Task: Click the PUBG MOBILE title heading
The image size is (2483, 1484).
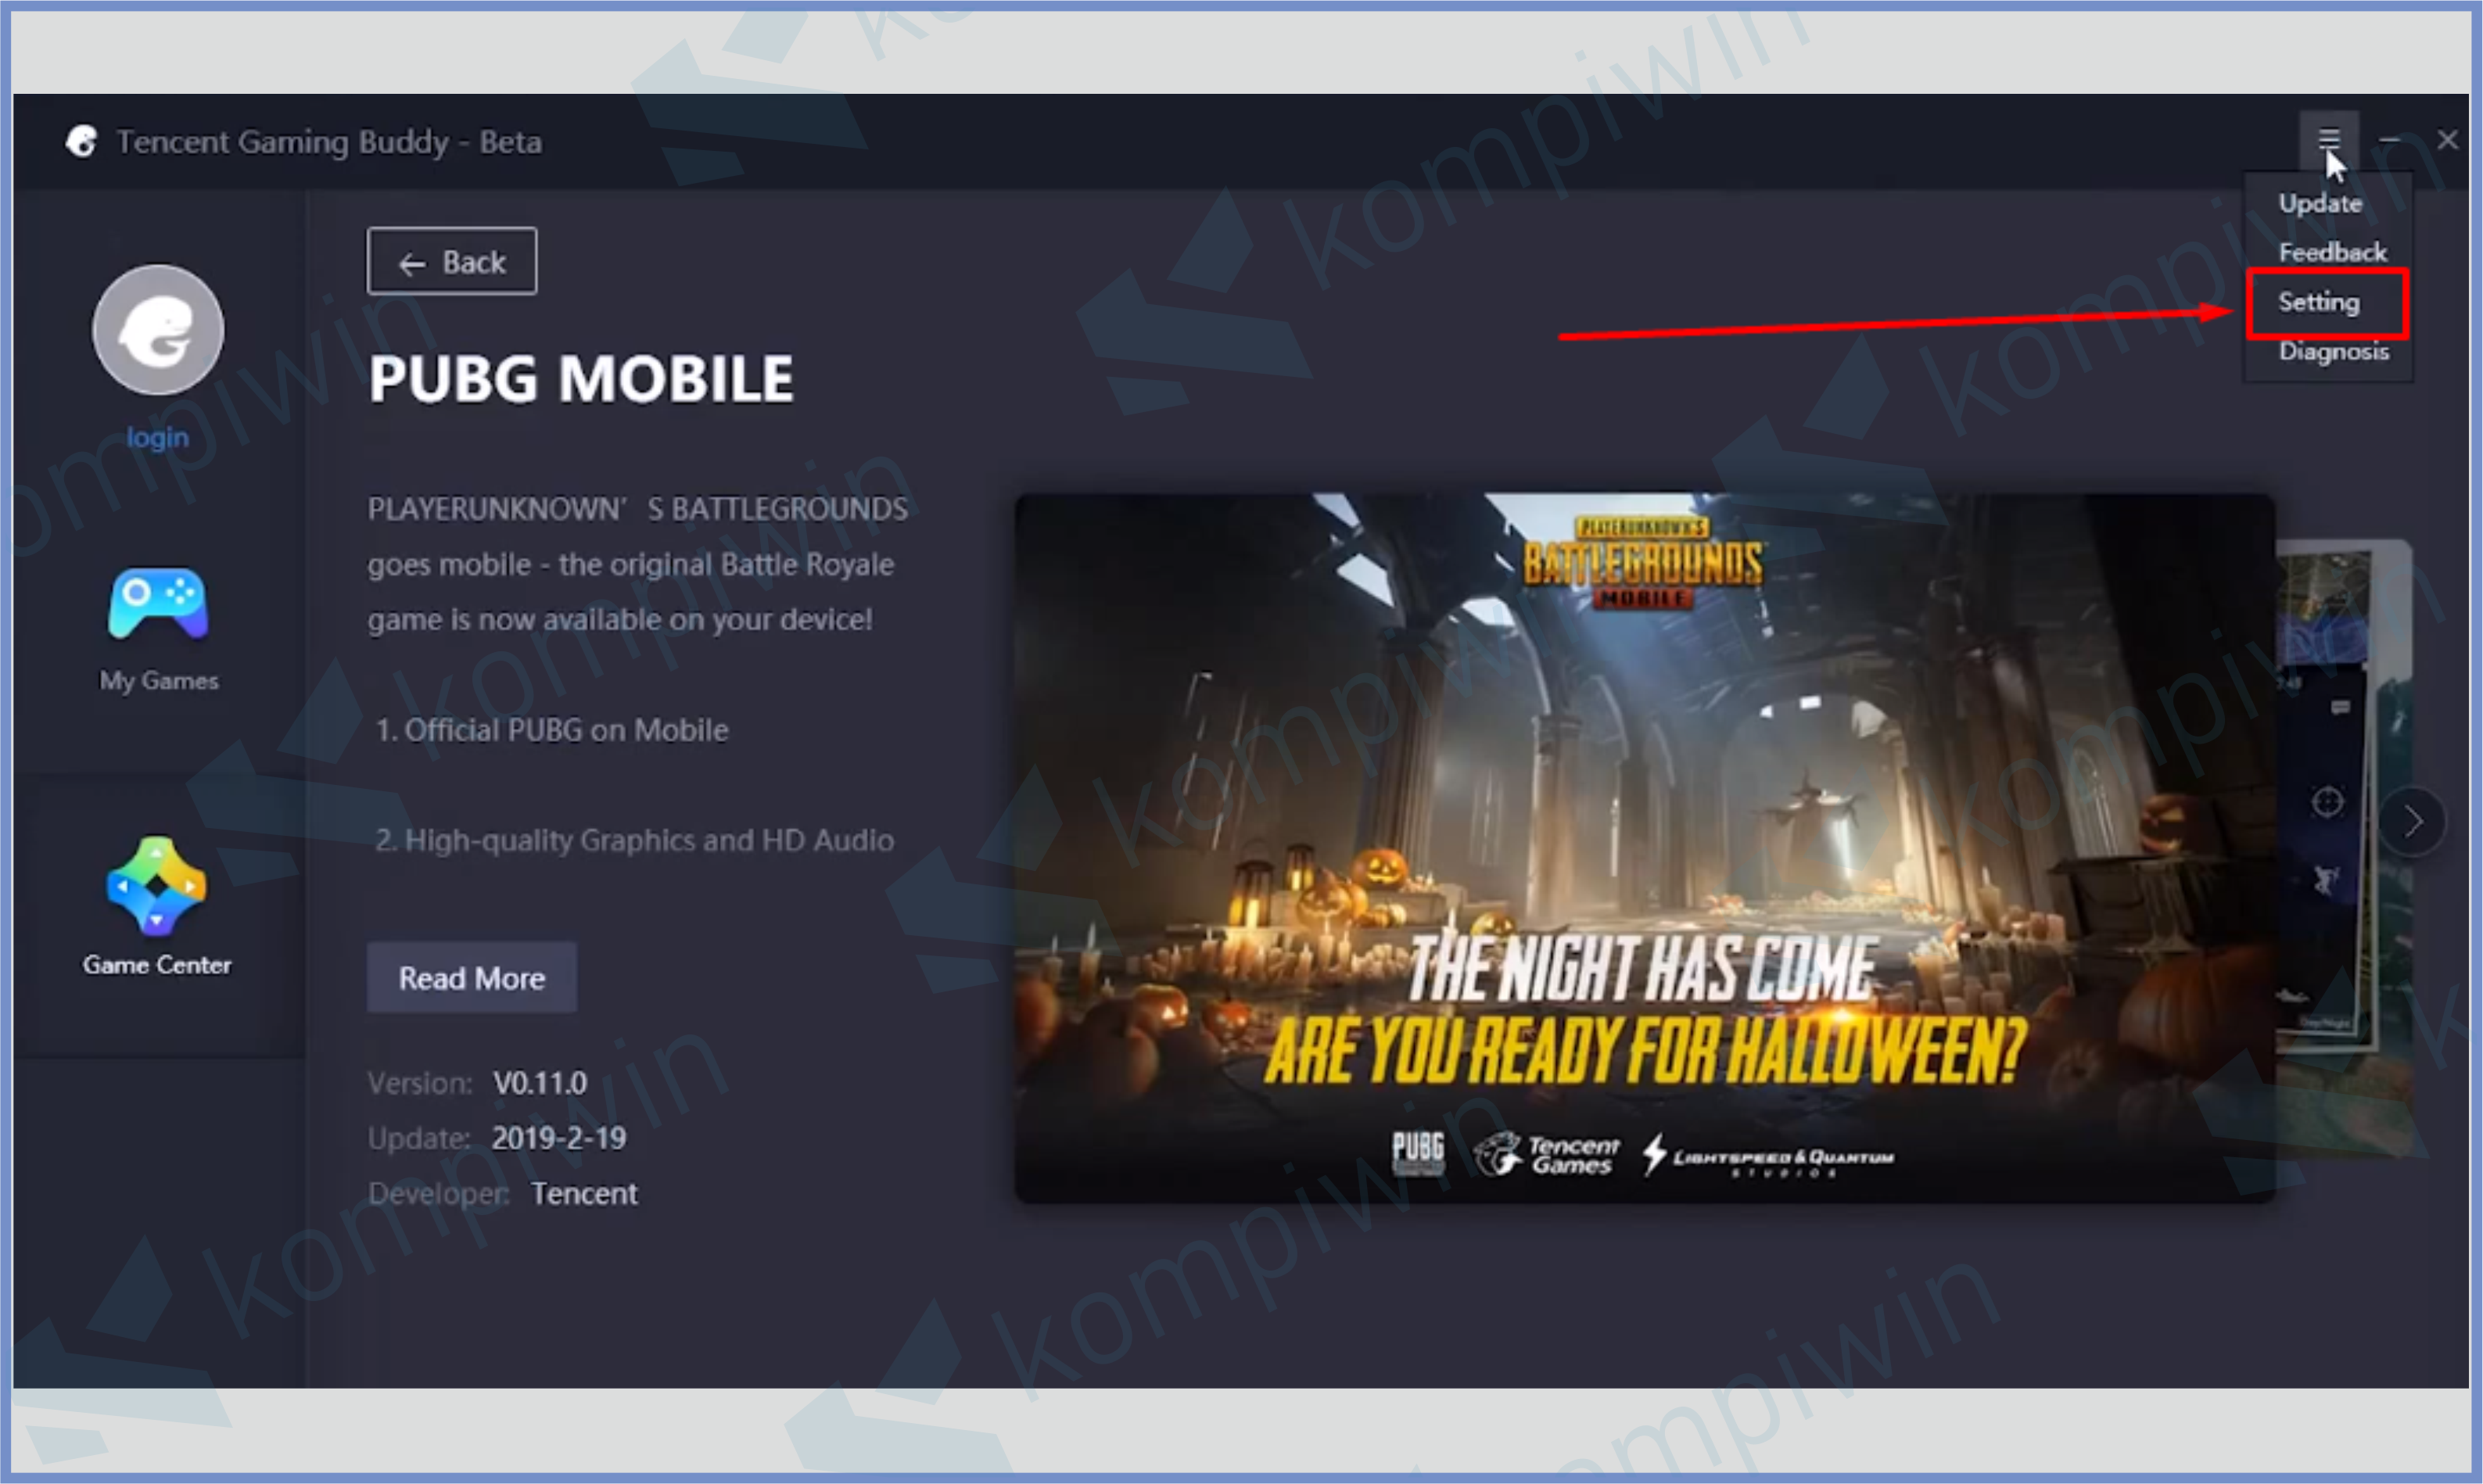Action: (580, 379)
